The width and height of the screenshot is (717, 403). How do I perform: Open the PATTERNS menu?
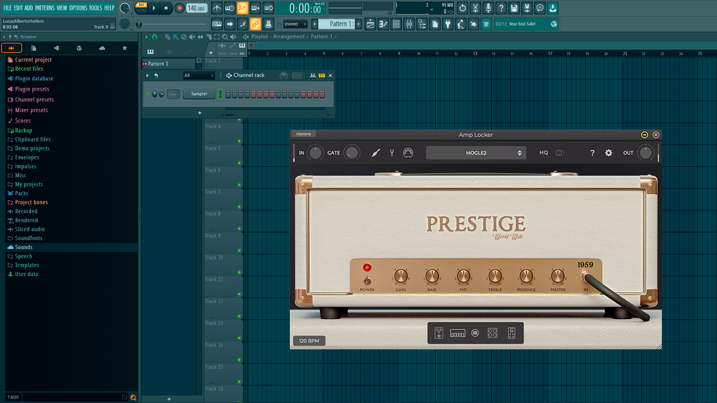(45, 8)
